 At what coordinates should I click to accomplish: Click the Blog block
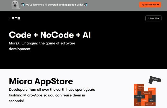[152, 100]
